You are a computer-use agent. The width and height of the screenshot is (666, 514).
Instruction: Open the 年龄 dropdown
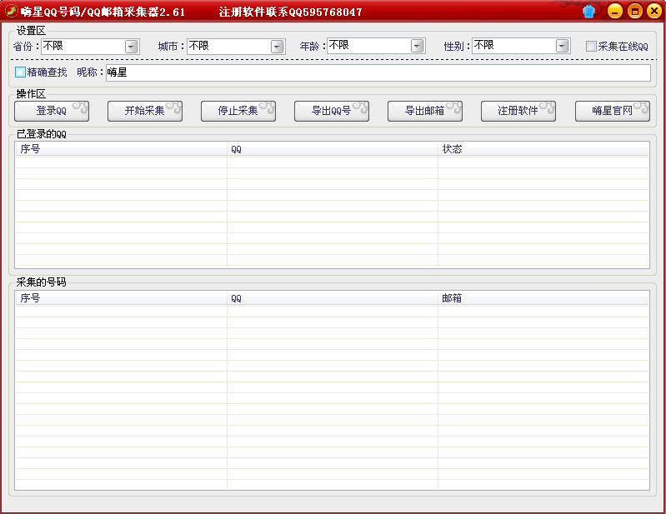click(418, 47)
